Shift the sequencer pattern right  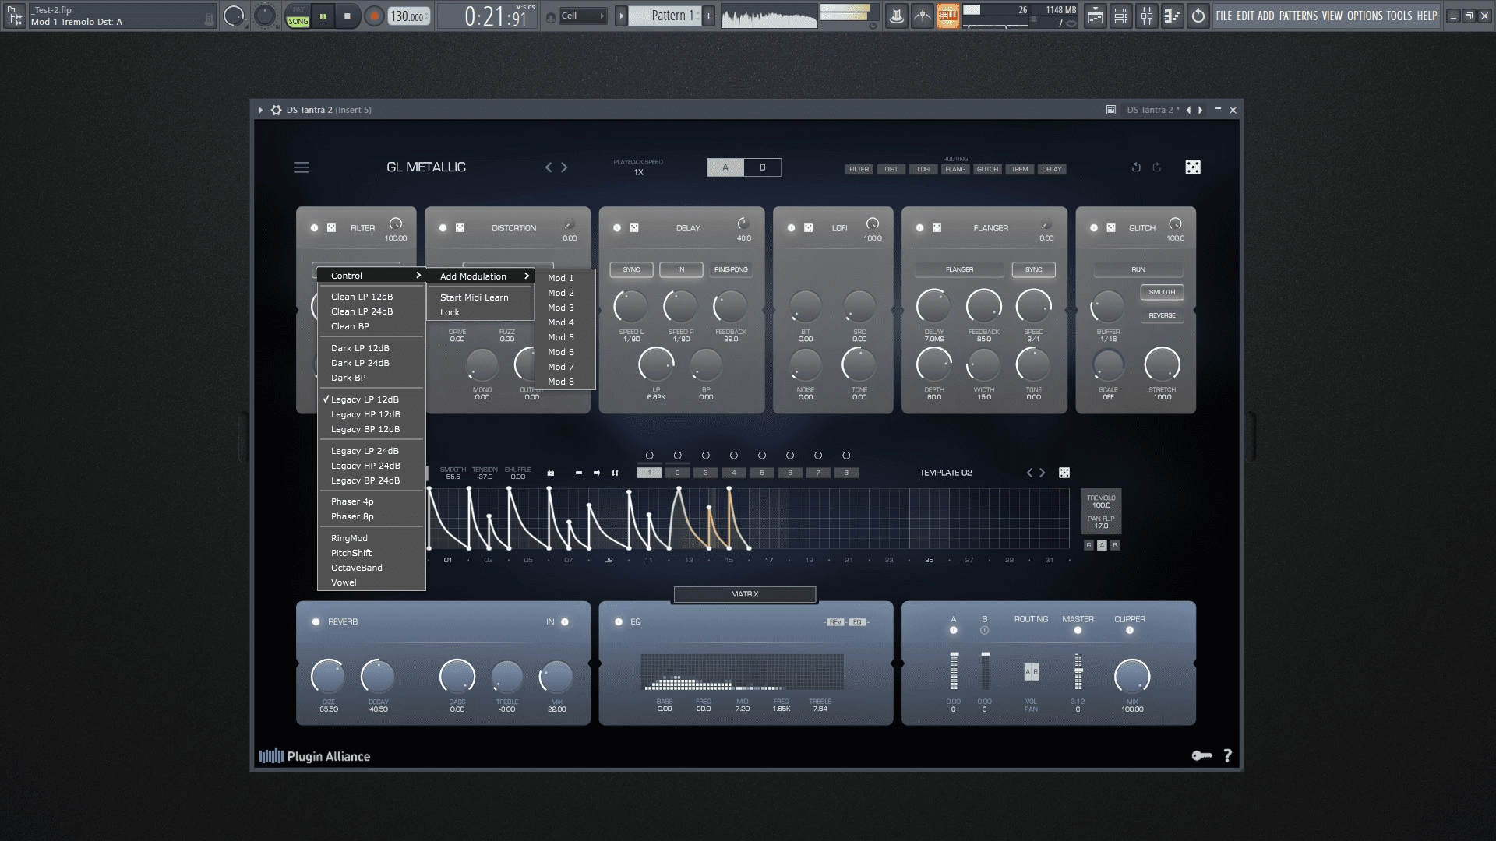[597, 473]
